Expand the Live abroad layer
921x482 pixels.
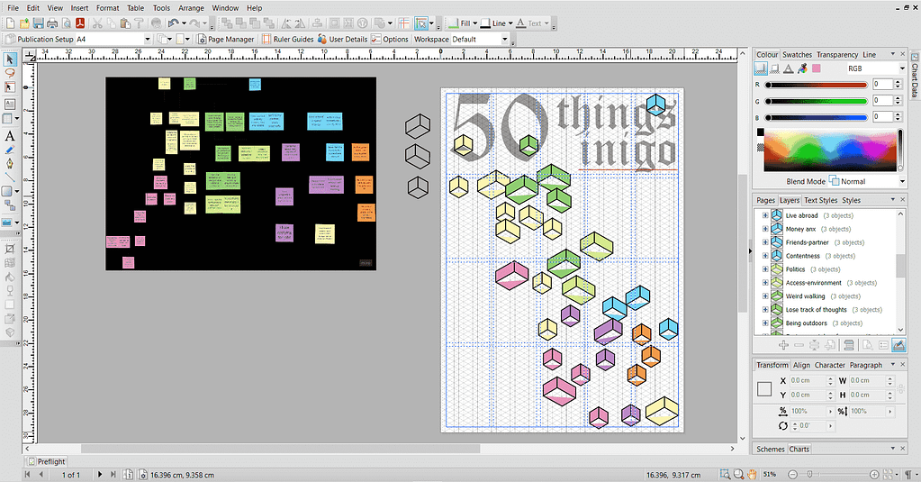pyautogui.click(x=765, y=215)
